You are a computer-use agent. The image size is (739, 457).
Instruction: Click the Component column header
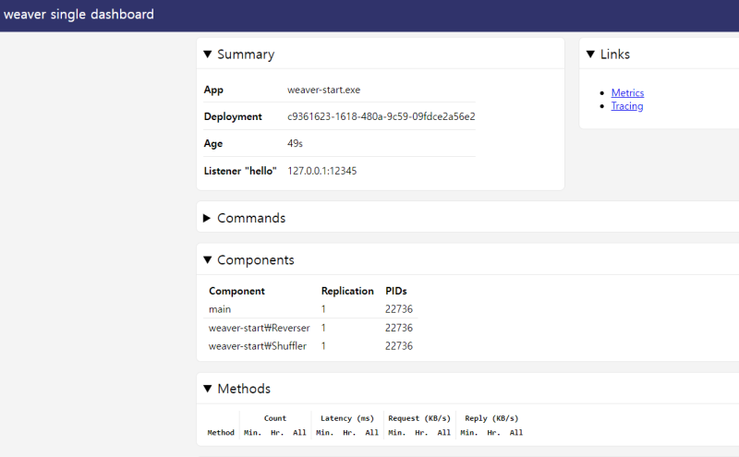click(236, 291)
